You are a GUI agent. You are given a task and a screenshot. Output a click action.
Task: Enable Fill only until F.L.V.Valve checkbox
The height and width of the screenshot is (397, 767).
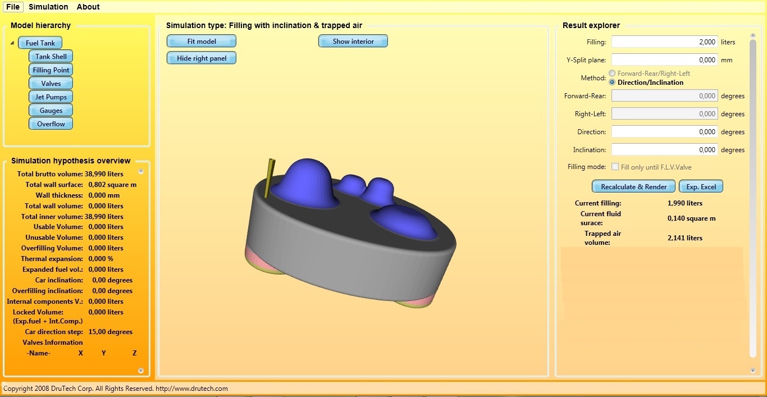tap(615, 167)
